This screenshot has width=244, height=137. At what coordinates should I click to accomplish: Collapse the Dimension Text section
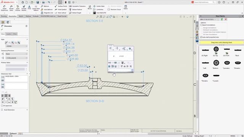pyautogui.click(x=27, y=74)
